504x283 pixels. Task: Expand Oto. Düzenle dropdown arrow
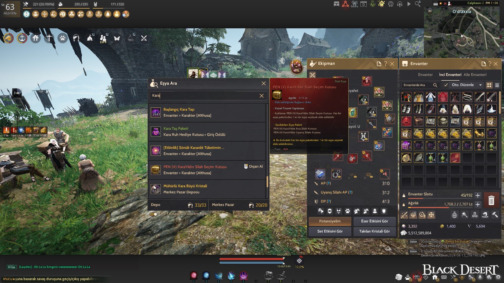tap(480, 85)
